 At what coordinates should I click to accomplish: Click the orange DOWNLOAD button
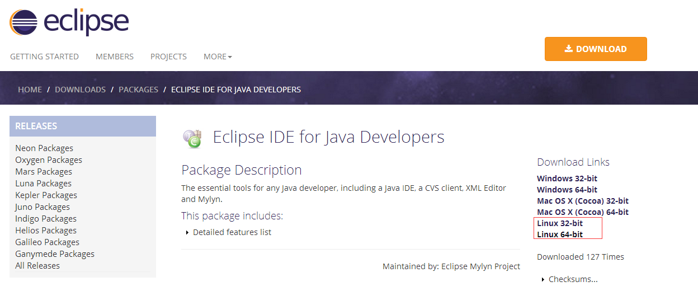coord(596,49)
